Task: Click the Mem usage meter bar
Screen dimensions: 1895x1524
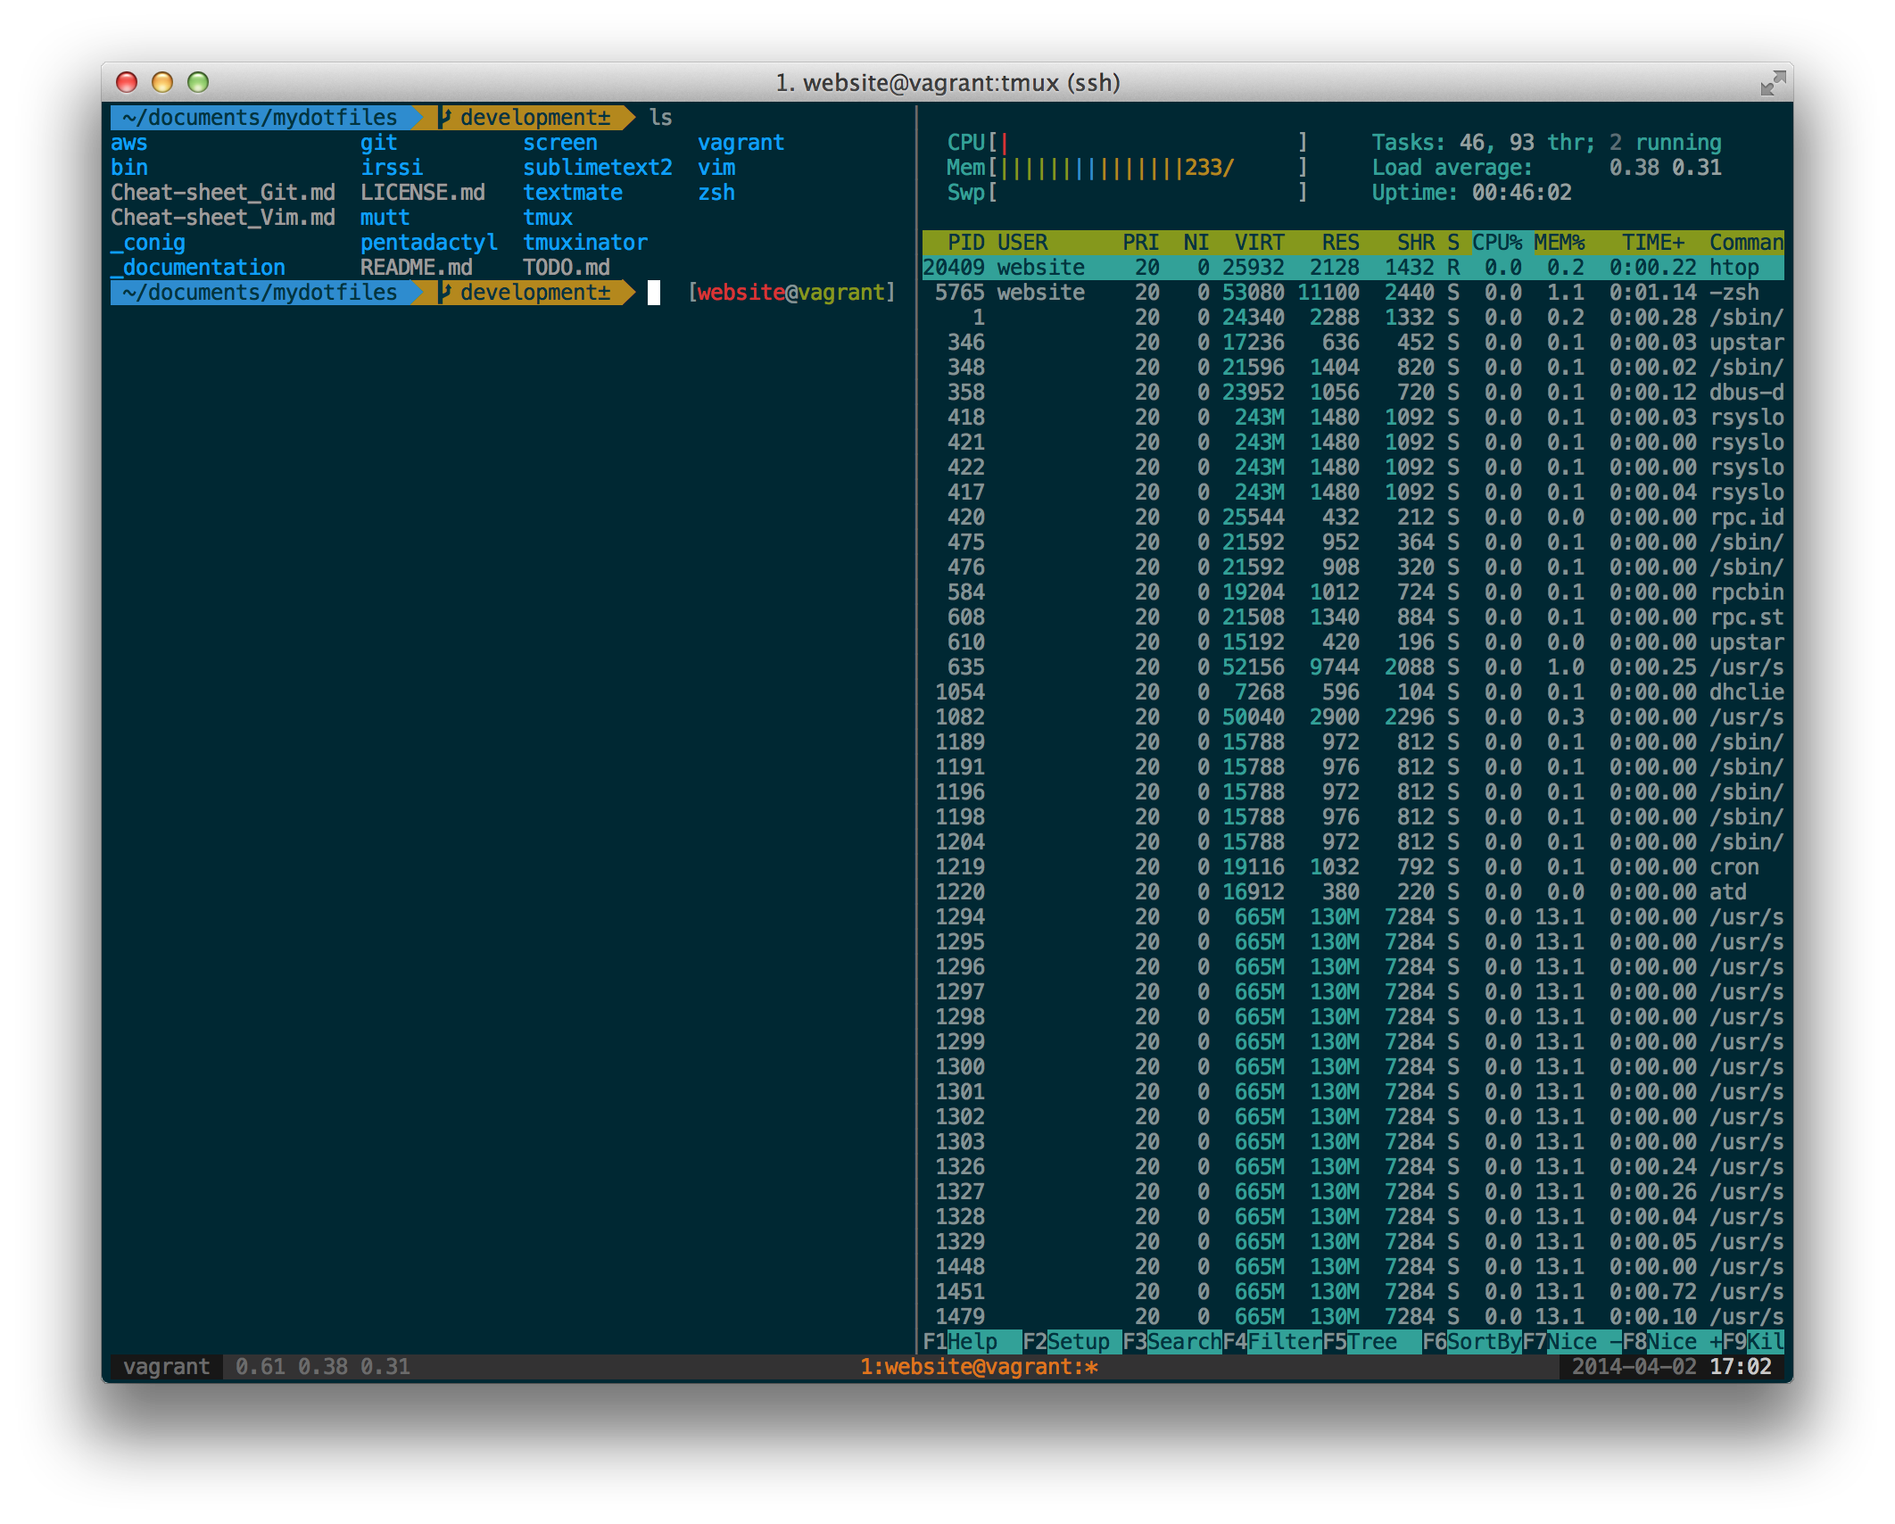Action: click(1127, 167)
